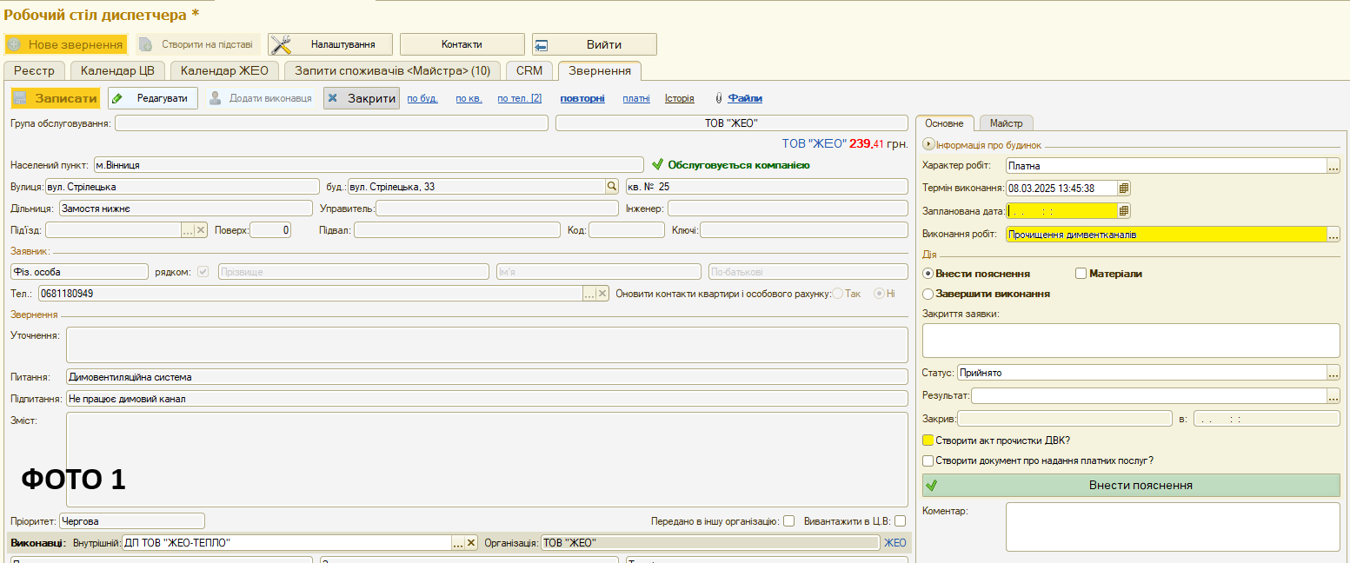This screenshot has height=563, width=1350.
Task: Open attached Файли via paperclip link
Action: click(x=744, y=98)
